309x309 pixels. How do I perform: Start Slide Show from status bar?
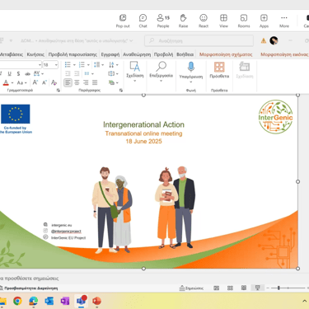coord(258,288)
